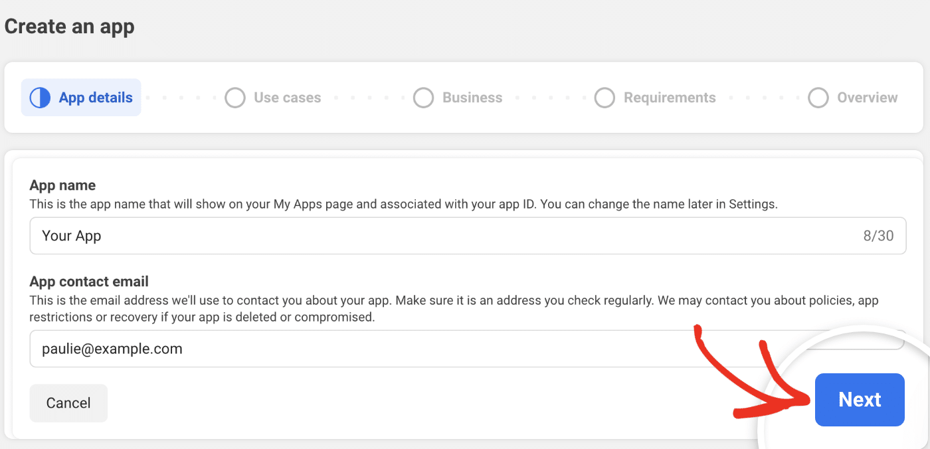Open the Business step via its label
The height and width of the screenshot is (449, 930).
tap(472, 97)
